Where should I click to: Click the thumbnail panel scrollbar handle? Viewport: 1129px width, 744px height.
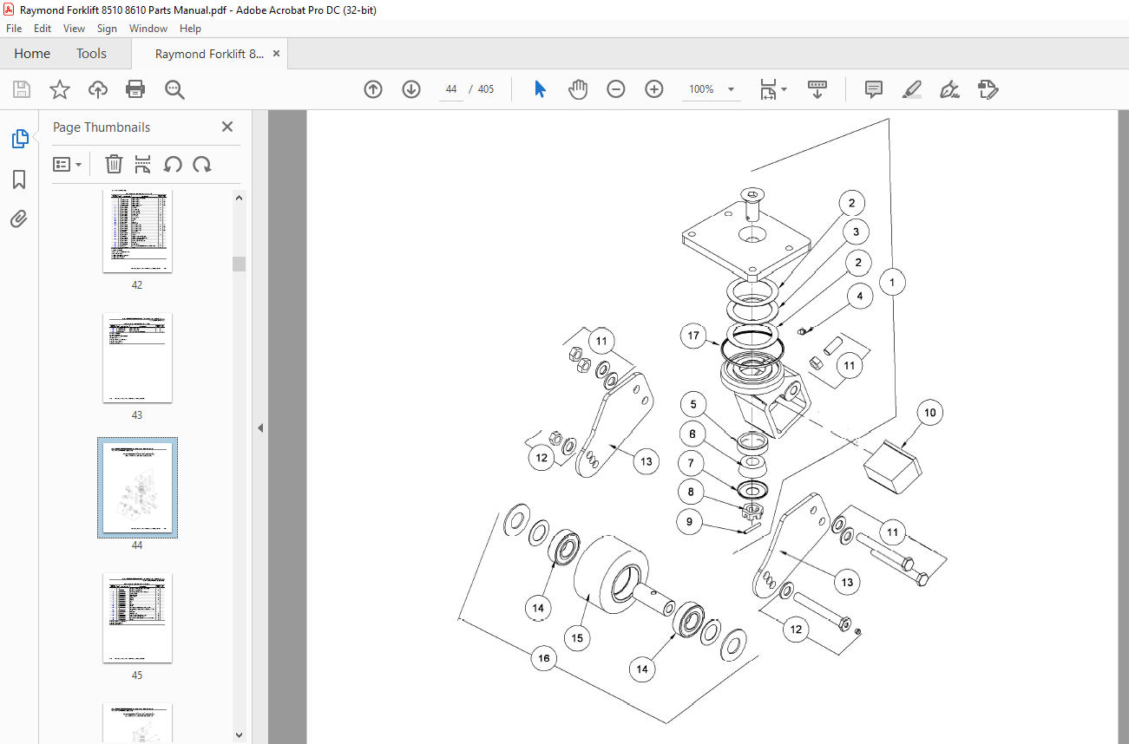[x=239, y=264]
